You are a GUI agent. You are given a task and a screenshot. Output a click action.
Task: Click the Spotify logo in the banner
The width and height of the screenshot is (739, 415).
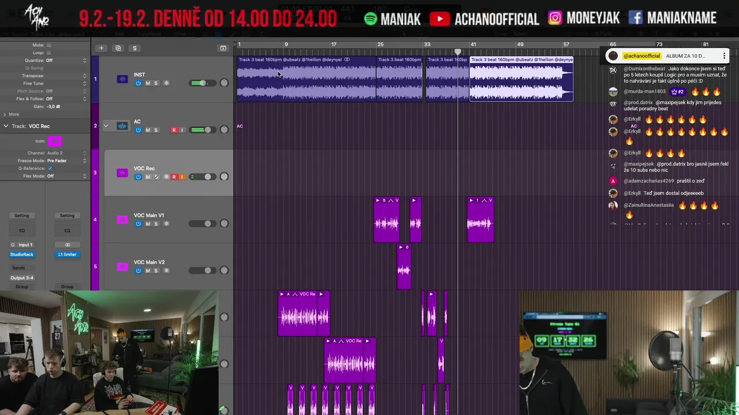click(371, 18)
